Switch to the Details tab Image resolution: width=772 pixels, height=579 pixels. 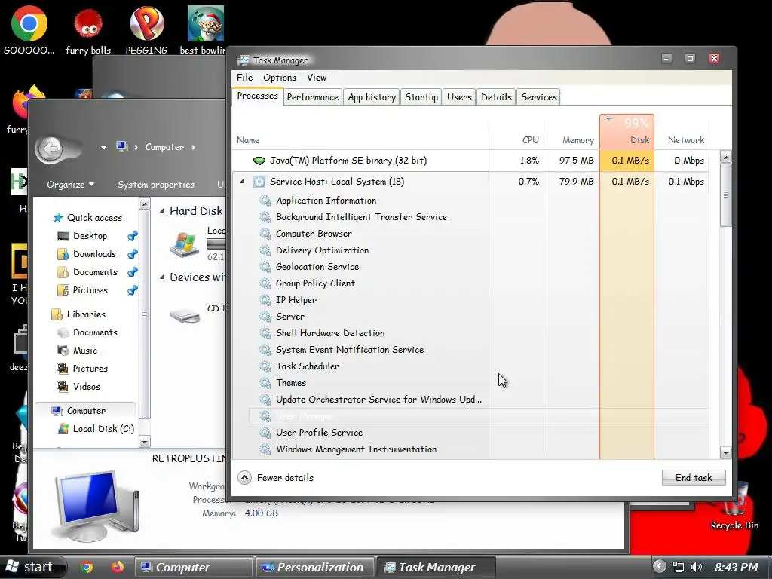[496, 97]
